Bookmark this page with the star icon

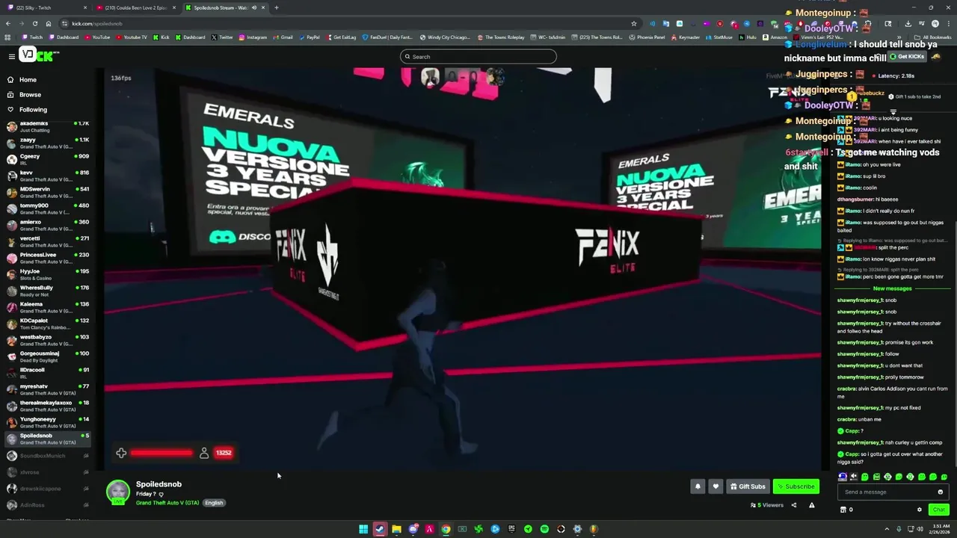point(634,23)
